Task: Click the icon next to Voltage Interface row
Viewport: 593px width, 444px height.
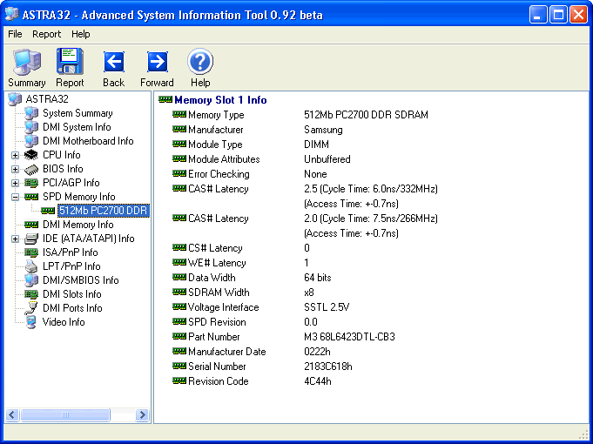Action: pos(179,306)
